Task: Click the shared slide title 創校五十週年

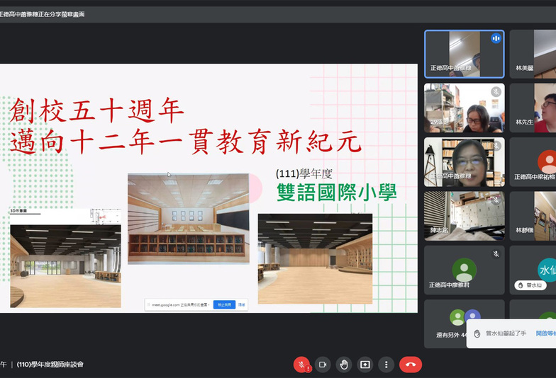Action: pyautogui.click(x=96, y=110)
